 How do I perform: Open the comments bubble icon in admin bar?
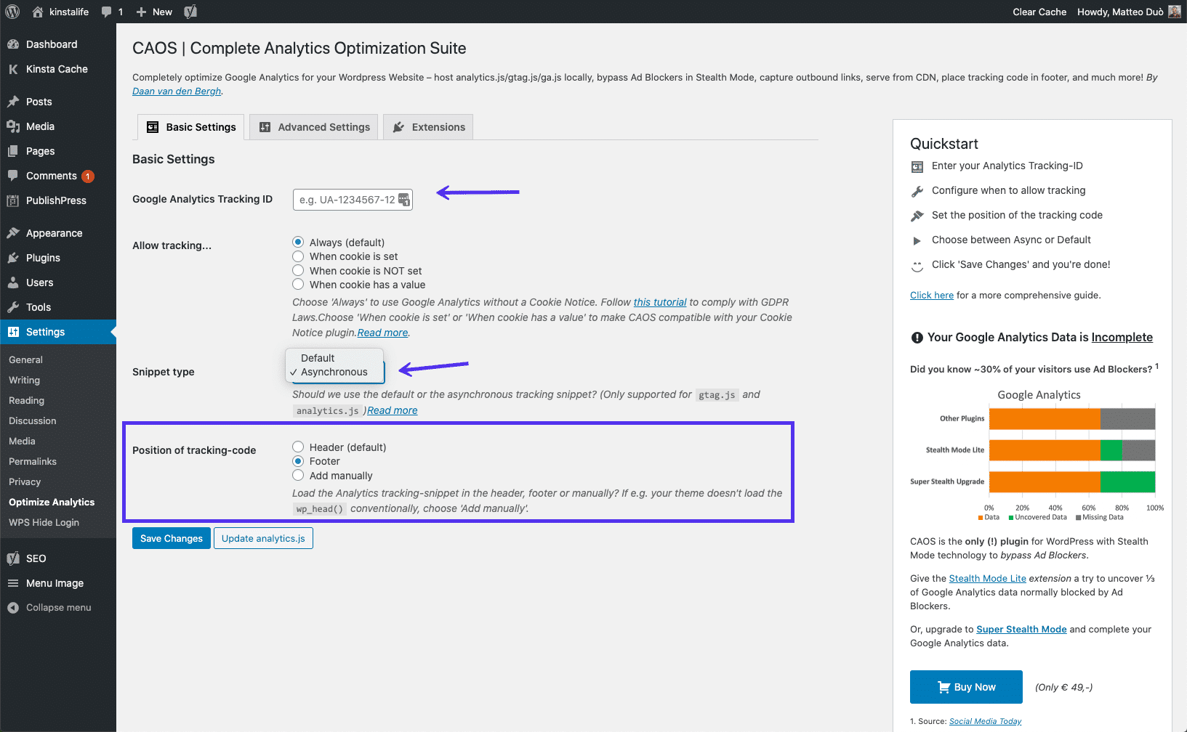click(x=107, y=12)
